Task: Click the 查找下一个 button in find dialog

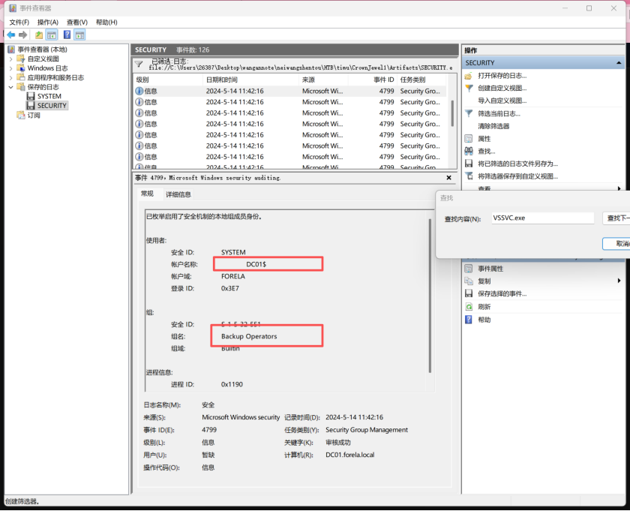Action: tap(616, 218)
